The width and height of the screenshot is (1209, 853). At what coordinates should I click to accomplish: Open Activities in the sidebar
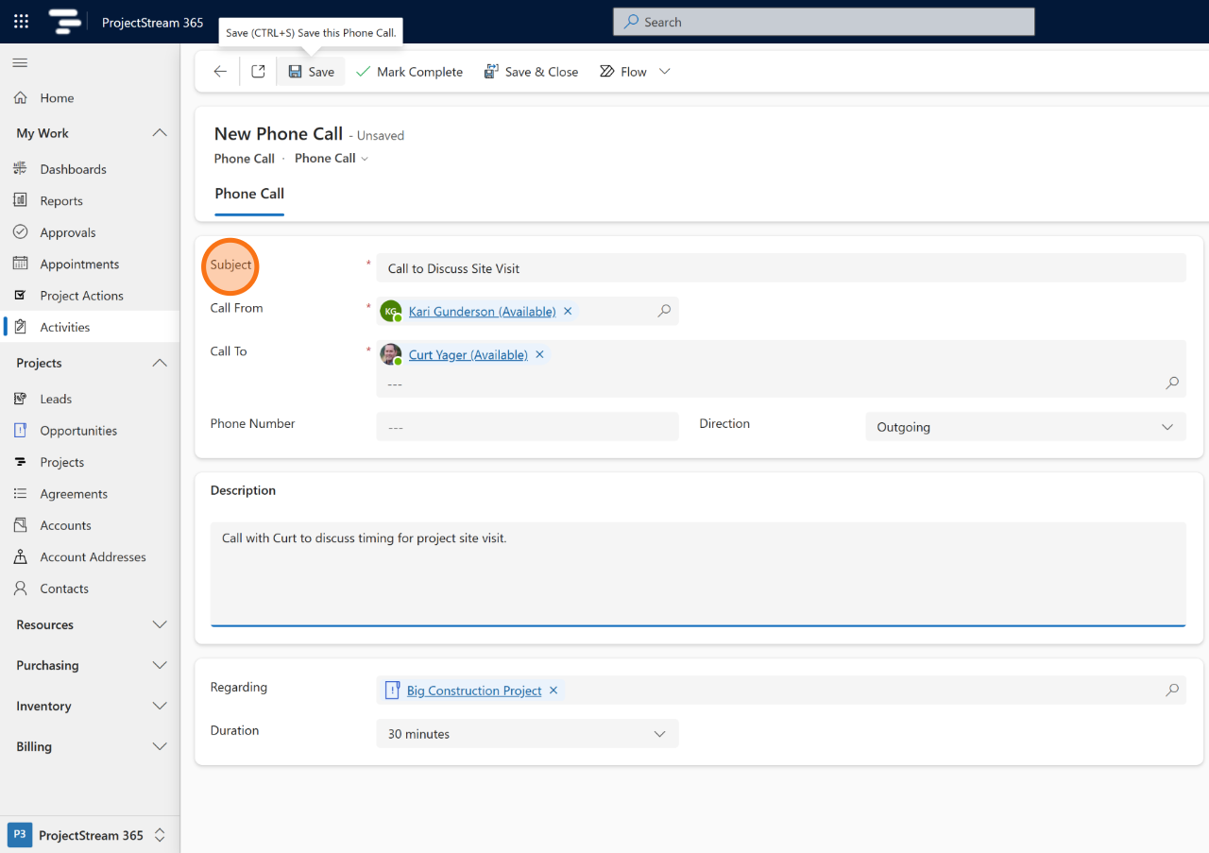[90, 327]
